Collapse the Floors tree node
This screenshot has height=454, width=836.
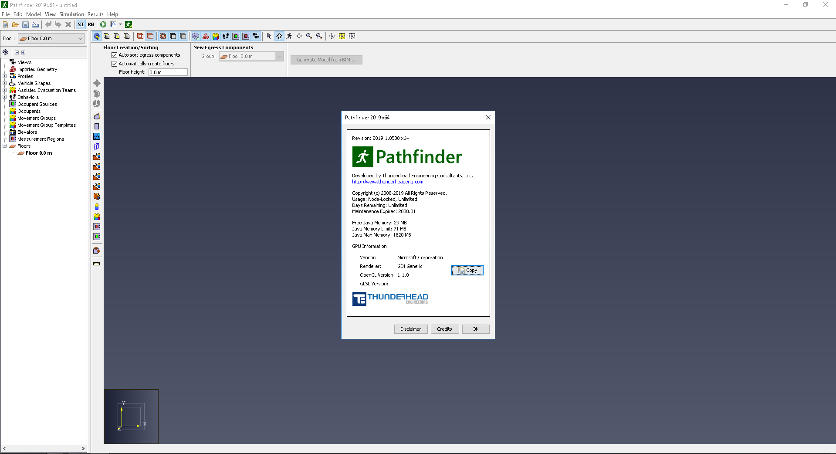tap(5, 146)
